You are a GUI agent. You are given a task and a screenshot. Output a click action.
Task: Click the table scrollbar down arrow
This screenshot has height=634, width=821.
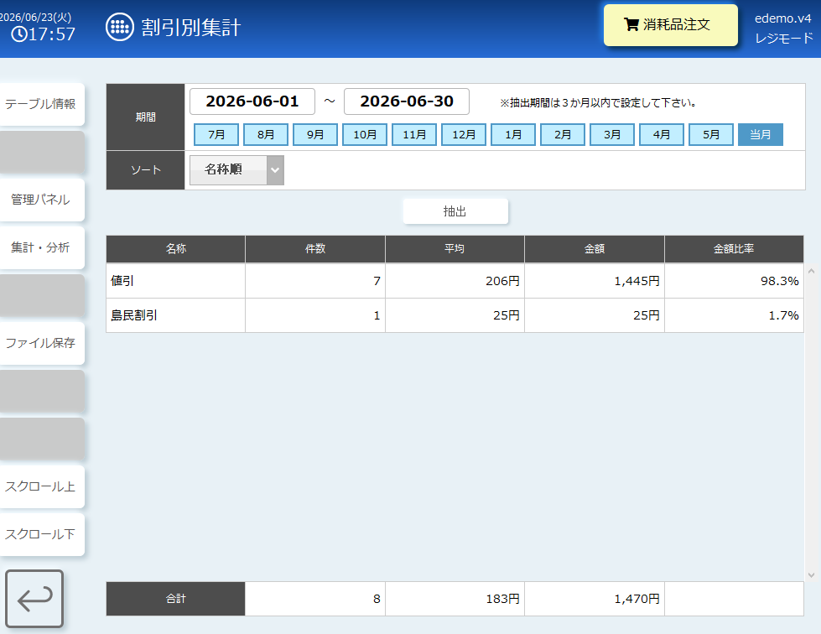[811, 574]
